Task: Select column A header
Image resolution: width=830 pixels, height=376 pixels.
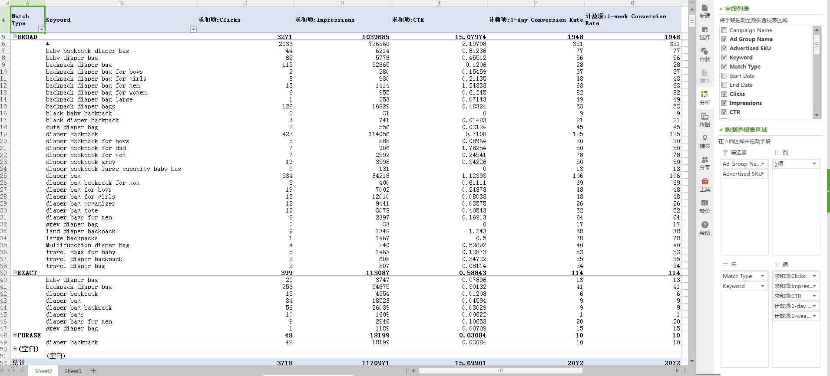Action: pyautogui.click(x=27, y=3)
